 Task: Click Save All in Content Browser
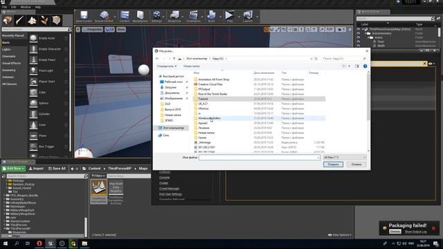tap(57, 169)
